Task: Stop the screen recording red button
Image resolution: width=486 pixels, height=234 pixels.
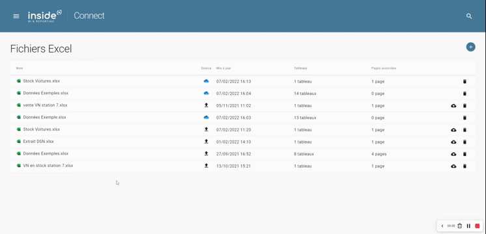Action: [478, 226]
